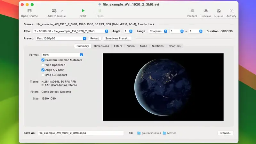Switch to the Subtitles tab
Viewport: 256px width, 144px height.
(158, 46)
